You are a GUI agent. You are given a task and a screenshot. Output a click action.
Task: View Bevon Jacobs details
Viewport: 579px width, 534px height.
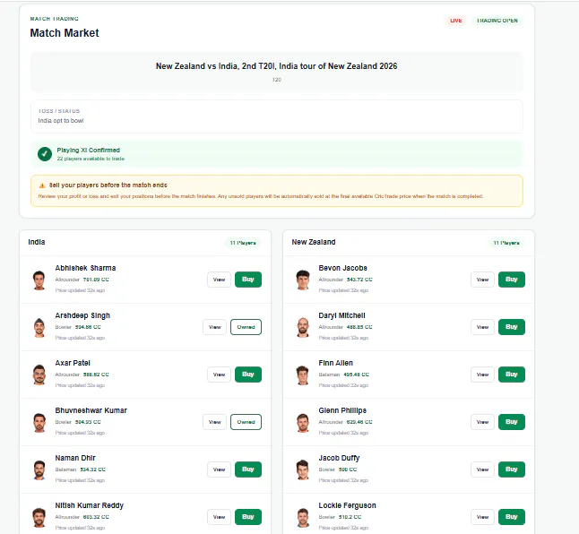tap(482, 280)
